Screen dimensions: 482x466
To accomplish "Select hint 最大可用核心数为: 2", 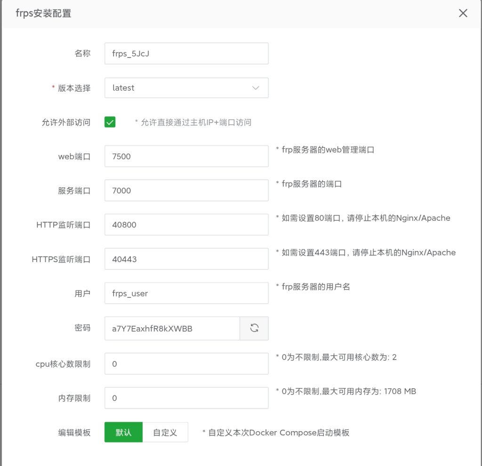I will coord(359,357).
